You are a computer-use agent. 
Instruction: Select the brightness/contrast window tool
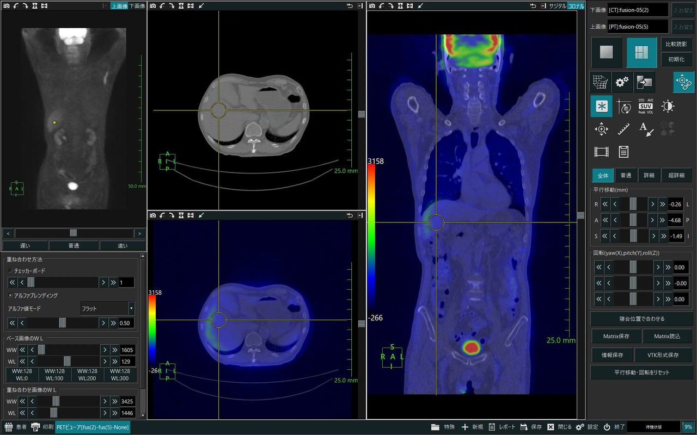[668, 106]
